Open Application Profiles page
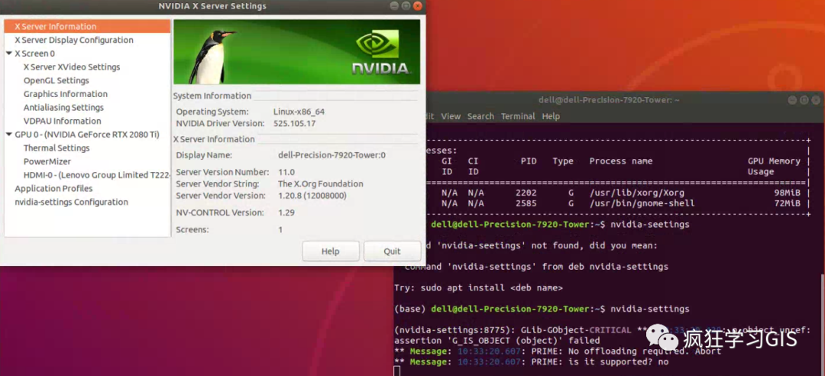This screenshot has height=376, width=825. tap(53, 189)
